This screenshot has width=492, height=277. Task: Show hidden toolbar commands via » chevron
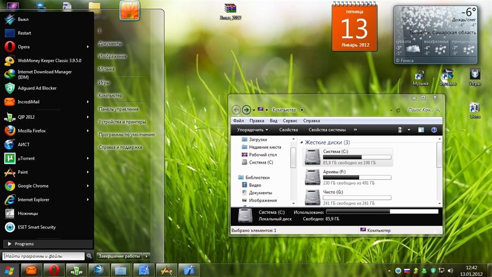click(355, 130)
